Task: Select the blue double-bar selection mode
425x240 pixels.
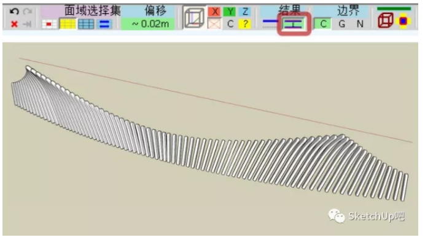Action: pyautogui.click(x=104, y=24)
